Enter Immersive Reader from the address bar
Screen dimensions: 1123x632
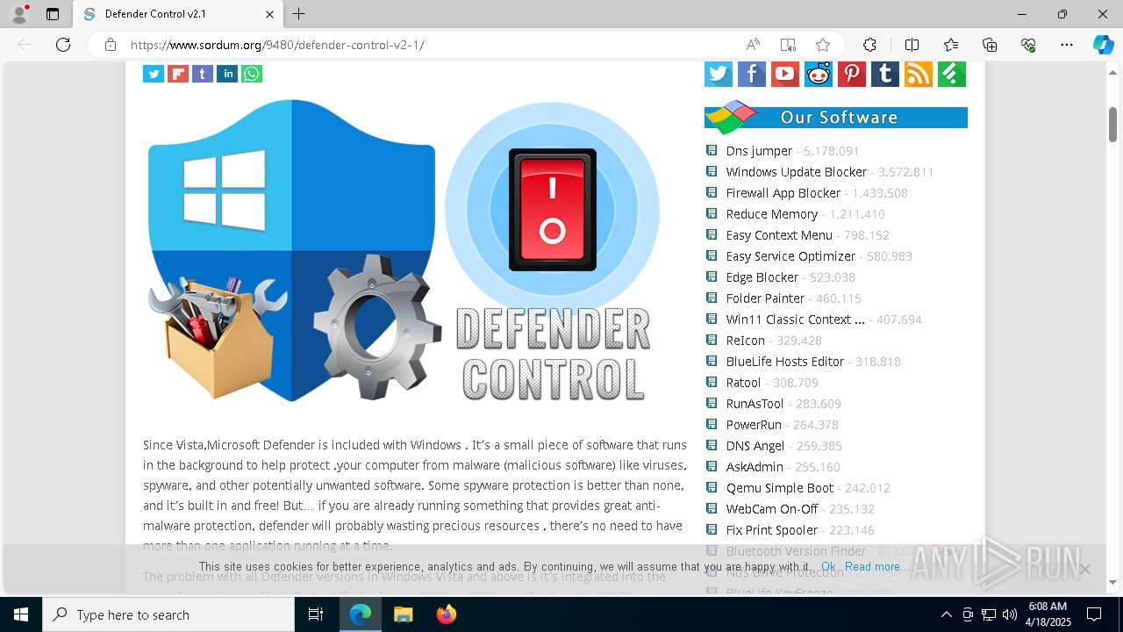(788, 45)
